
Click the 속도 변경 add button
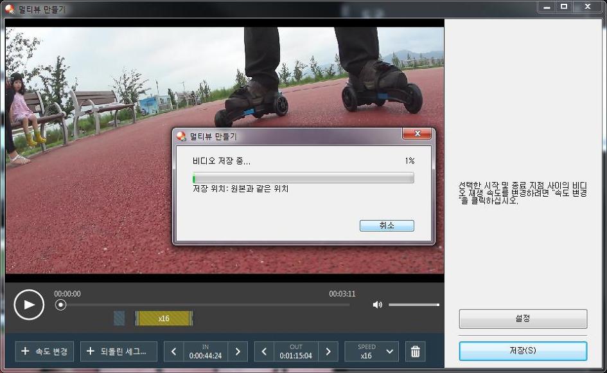point(44,352)
